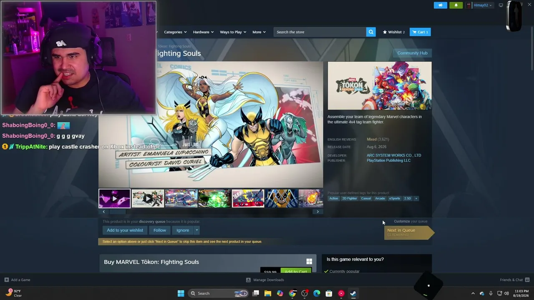Click the game capsule header image
The image size is (534, 300).
click(380, 86)
